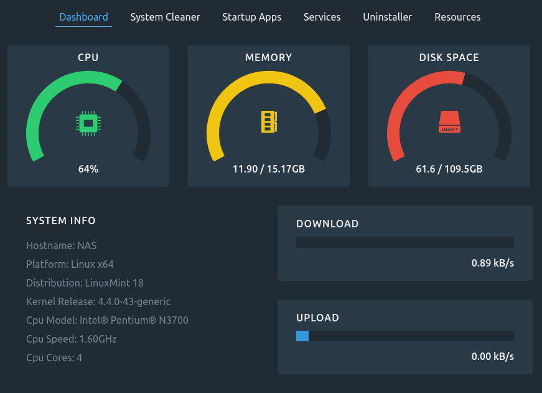This screenshot has height=393, width=542.
Task: Select the Uninstaller tab
Action: [x=388, y=17]
